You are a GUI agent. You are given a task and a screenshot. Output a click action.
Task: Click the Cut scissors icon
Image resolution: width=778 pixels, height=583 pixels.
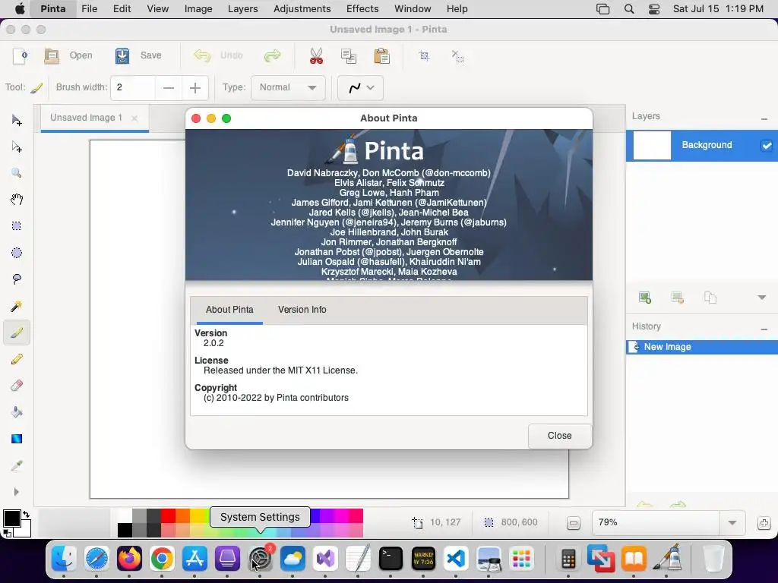(316, 55)
